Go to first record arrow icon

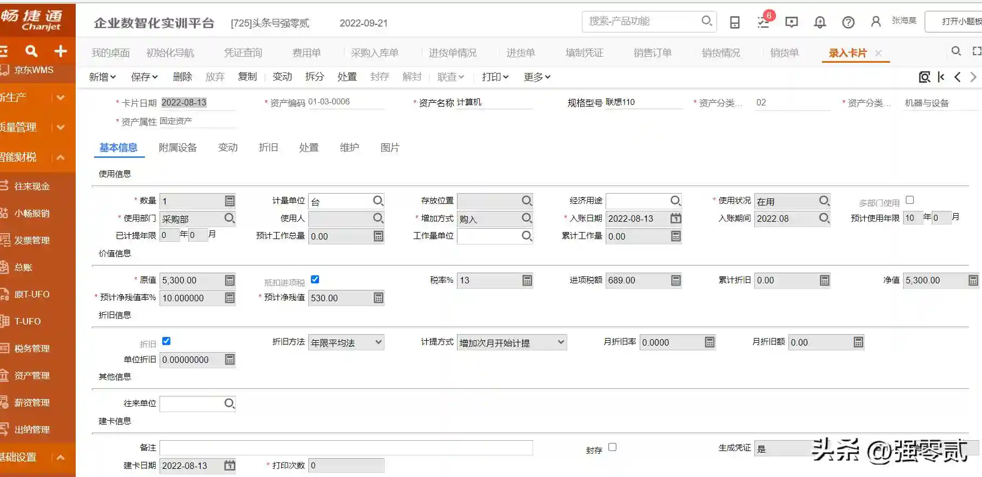coord(941,77)
